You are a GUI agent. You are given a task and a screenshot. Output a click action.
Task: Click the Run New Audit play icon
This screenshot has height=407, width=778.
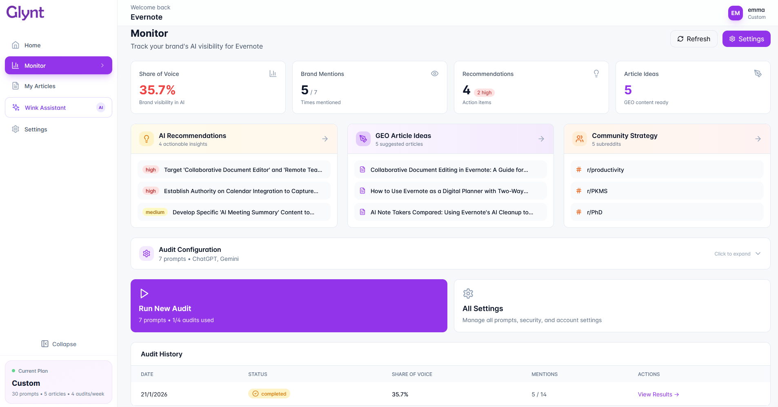pyautogui.click(x=144, y=294)
